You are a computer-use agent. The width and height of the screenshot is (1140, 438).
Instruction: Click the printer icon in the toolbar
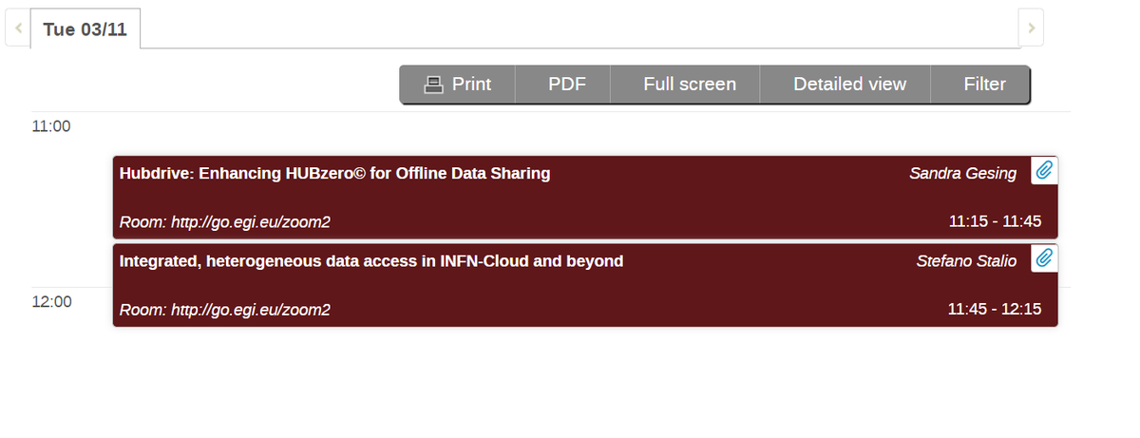(x=433, y=84)
